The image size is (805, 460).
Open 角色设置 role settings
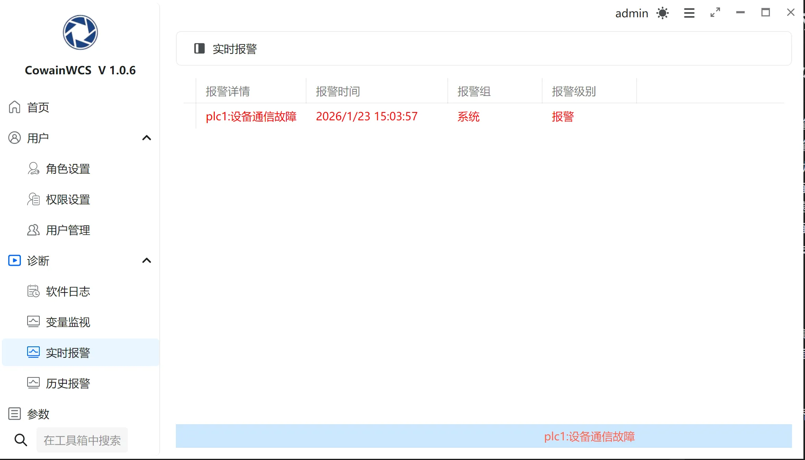pos(68,169)
